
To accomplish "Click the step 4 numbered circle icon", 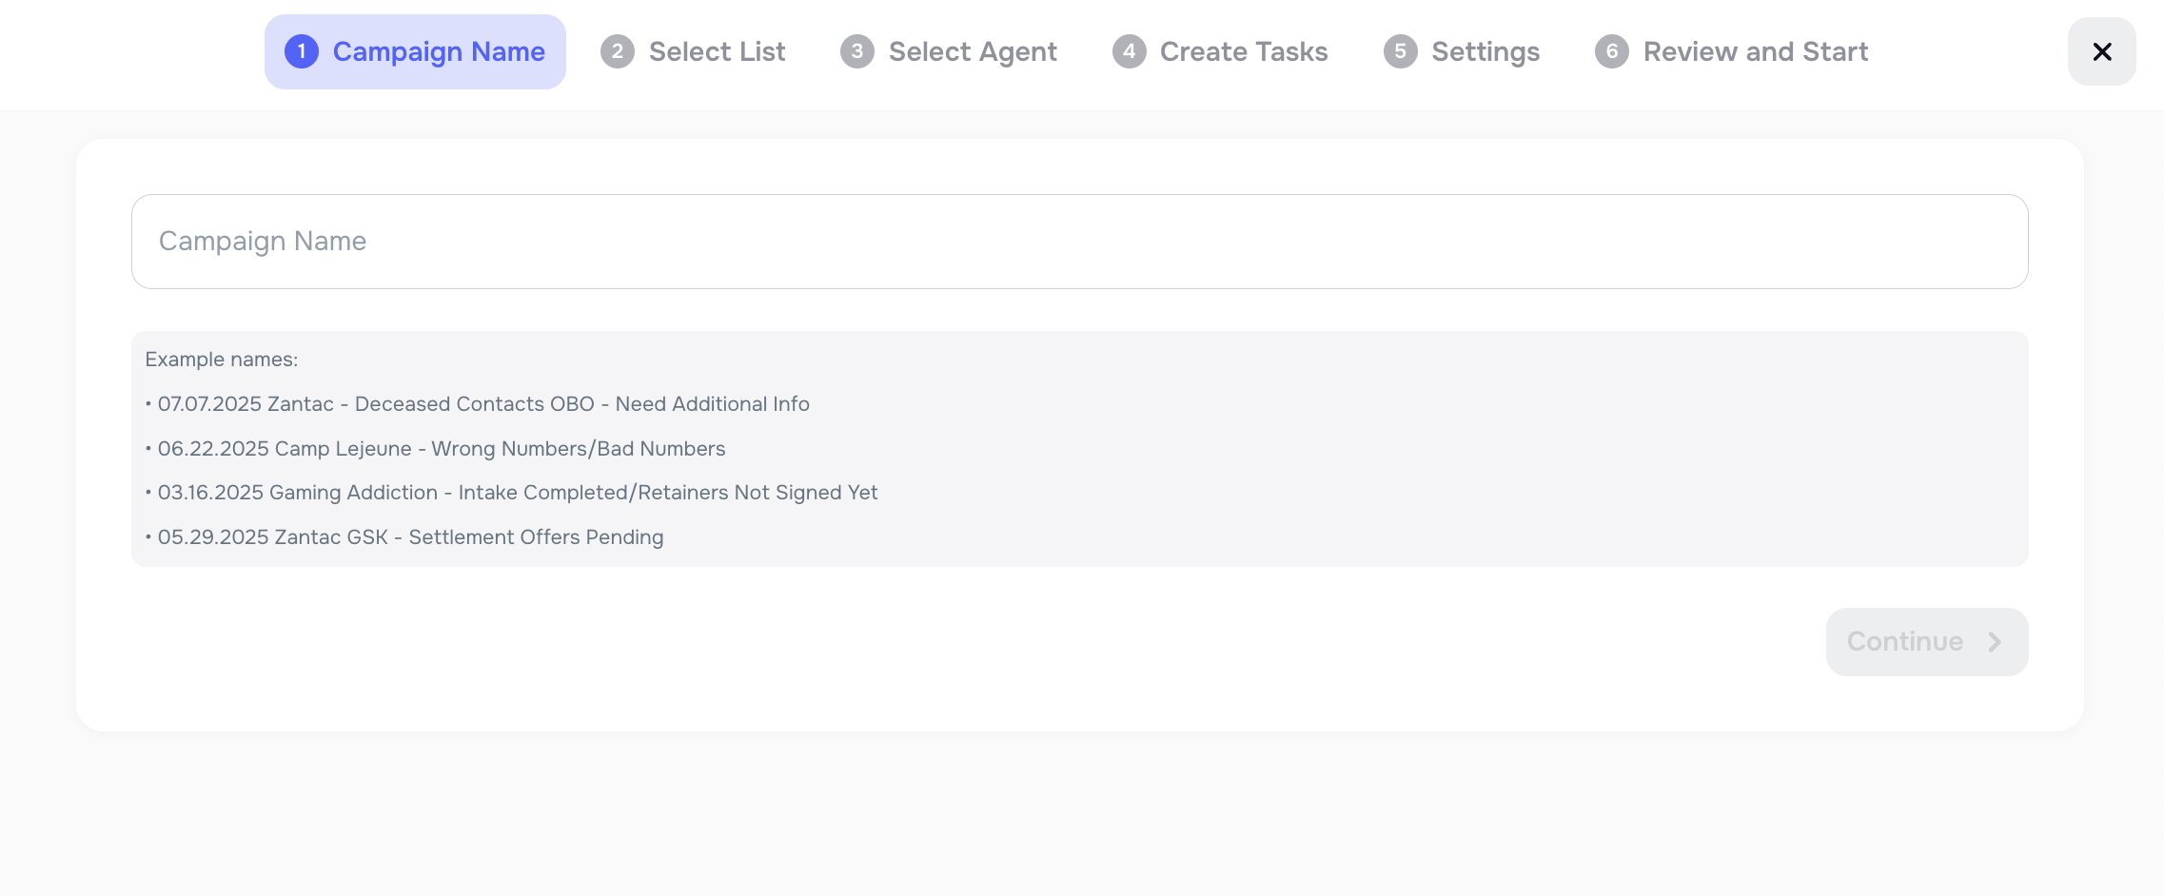I will [1129, 51].
